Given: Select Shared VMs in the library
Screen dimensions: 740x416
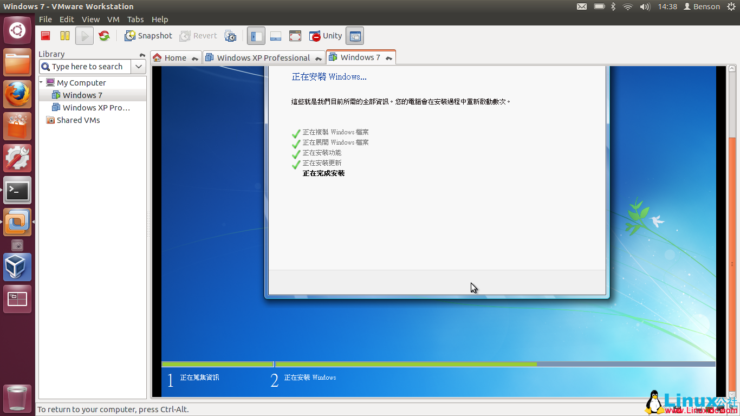Looking at the screenshot, I should [x=78, y=120].
